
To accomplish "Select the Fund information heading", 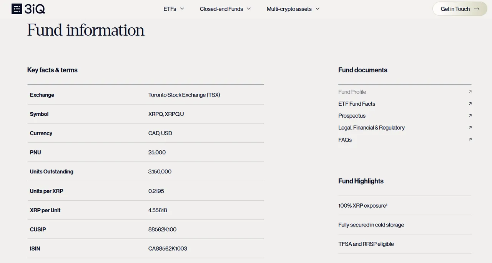I will coord(86,30).
